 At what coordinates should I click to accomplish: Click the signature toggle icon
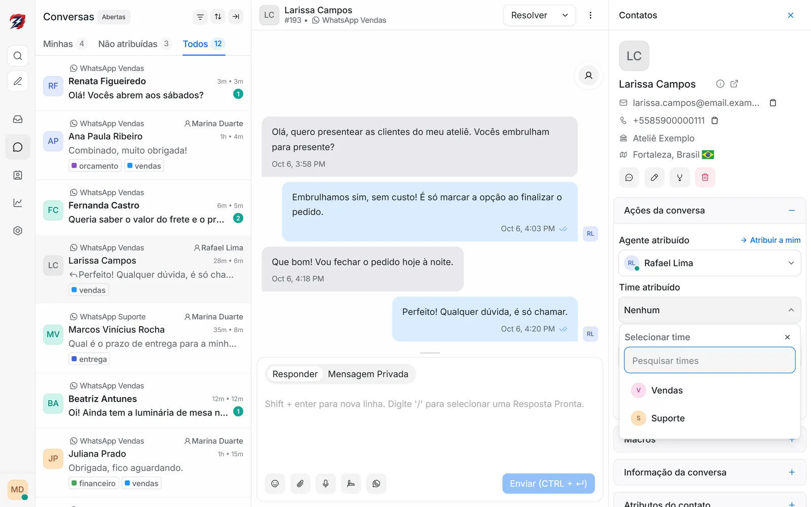coord(351,484)
